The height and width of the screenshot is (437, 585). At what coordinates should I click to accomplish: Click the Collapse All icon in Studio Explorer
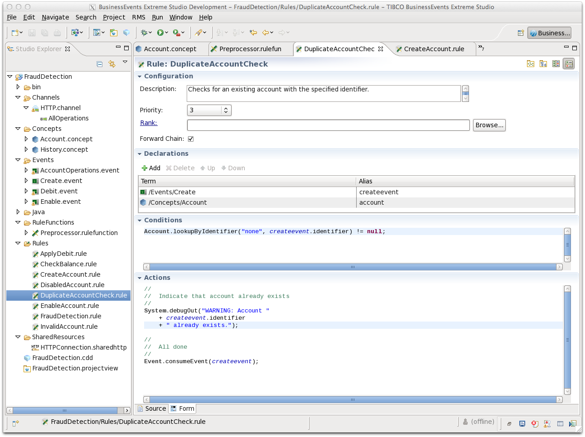[100, 64]
